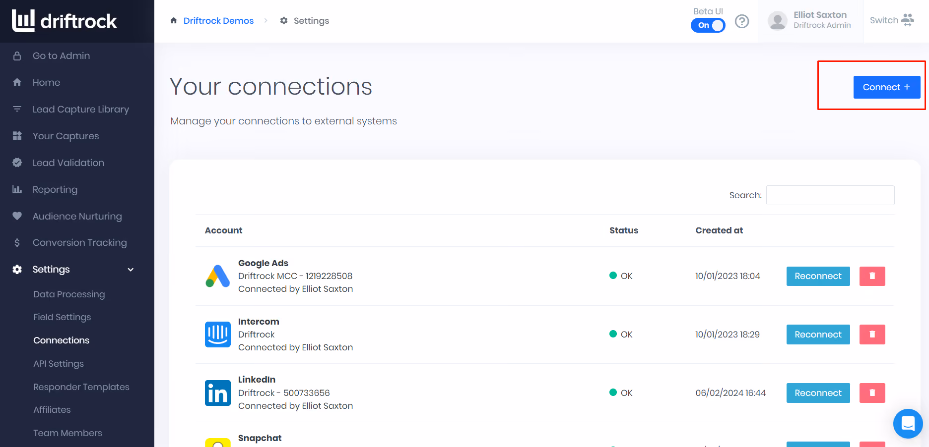The height and width of the screenshot is (447, 929).
Task: Click the Google Ads logo
Action: pos(218,276)
